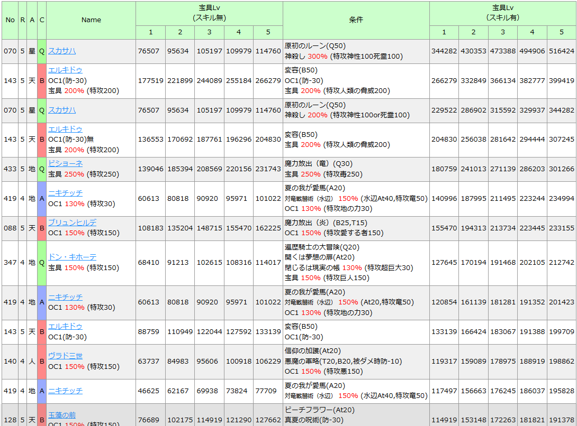Click the green Q cell in ドン・キホーテ row
Screen dimensions: 577x426
click(x=42, y=263)
